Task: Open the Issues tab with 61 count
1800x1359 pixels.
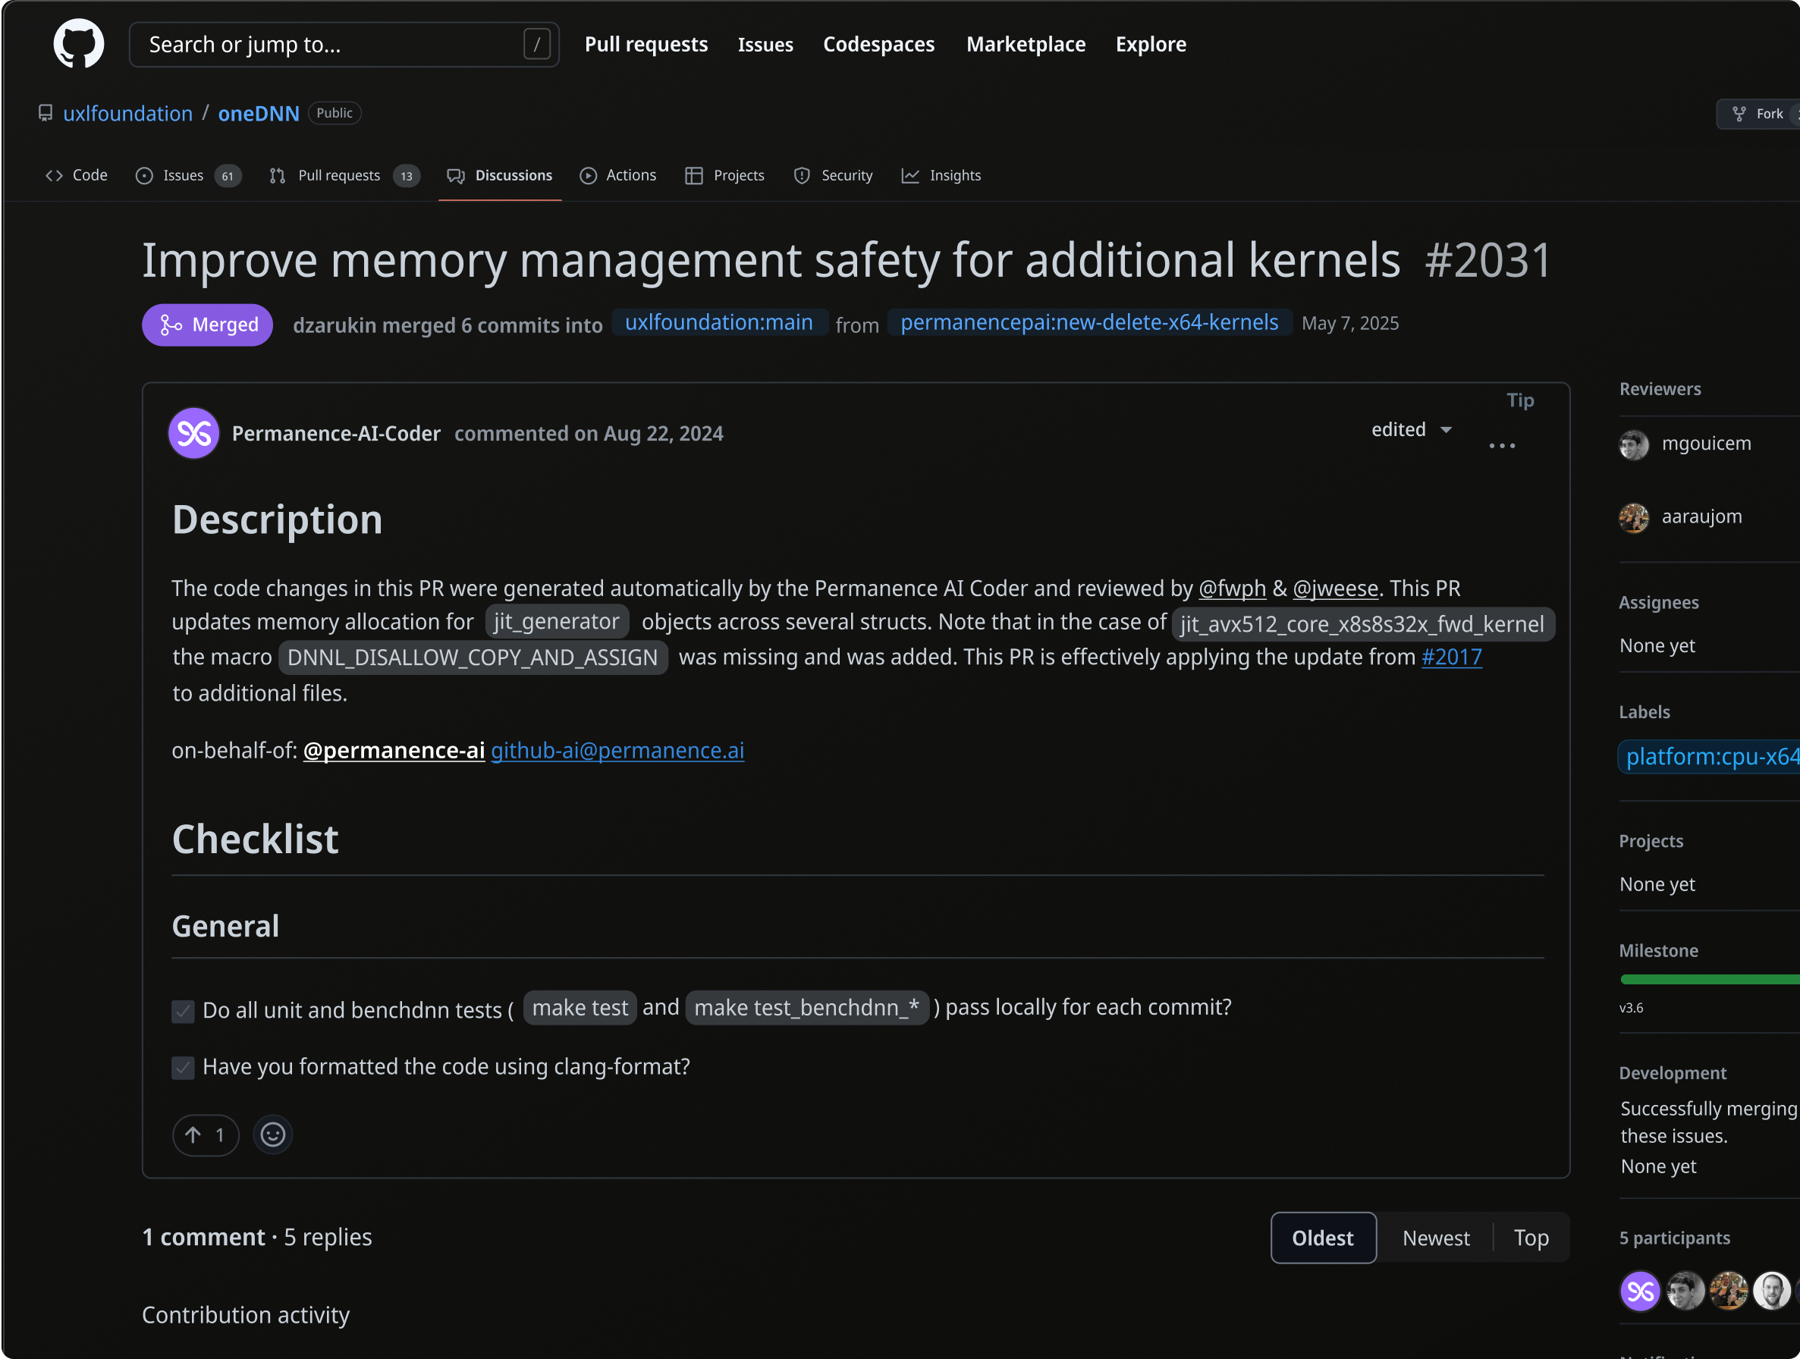Action: tap(187, 175)
